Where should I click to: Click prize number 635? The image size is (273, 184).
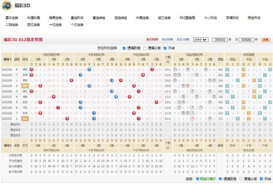[x=25, y=102]
